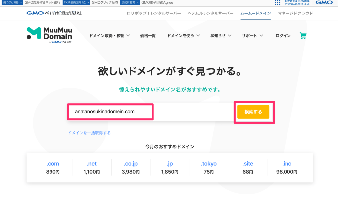Screen dimensions: 338x199
Task: Choose the .tokyo domain at 75円
Action: click(x=208, y=167)
